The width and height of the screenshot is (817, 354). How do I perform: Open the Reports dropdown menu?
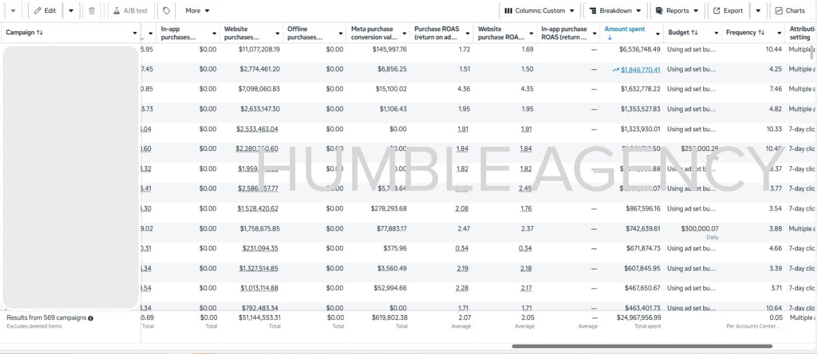[677, 10]
